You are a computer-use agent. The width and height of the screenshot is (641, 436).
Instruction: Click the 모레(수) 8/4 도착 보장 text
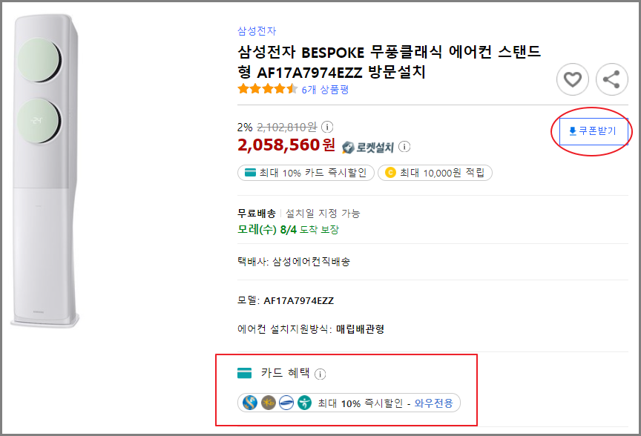pos(288,230)
